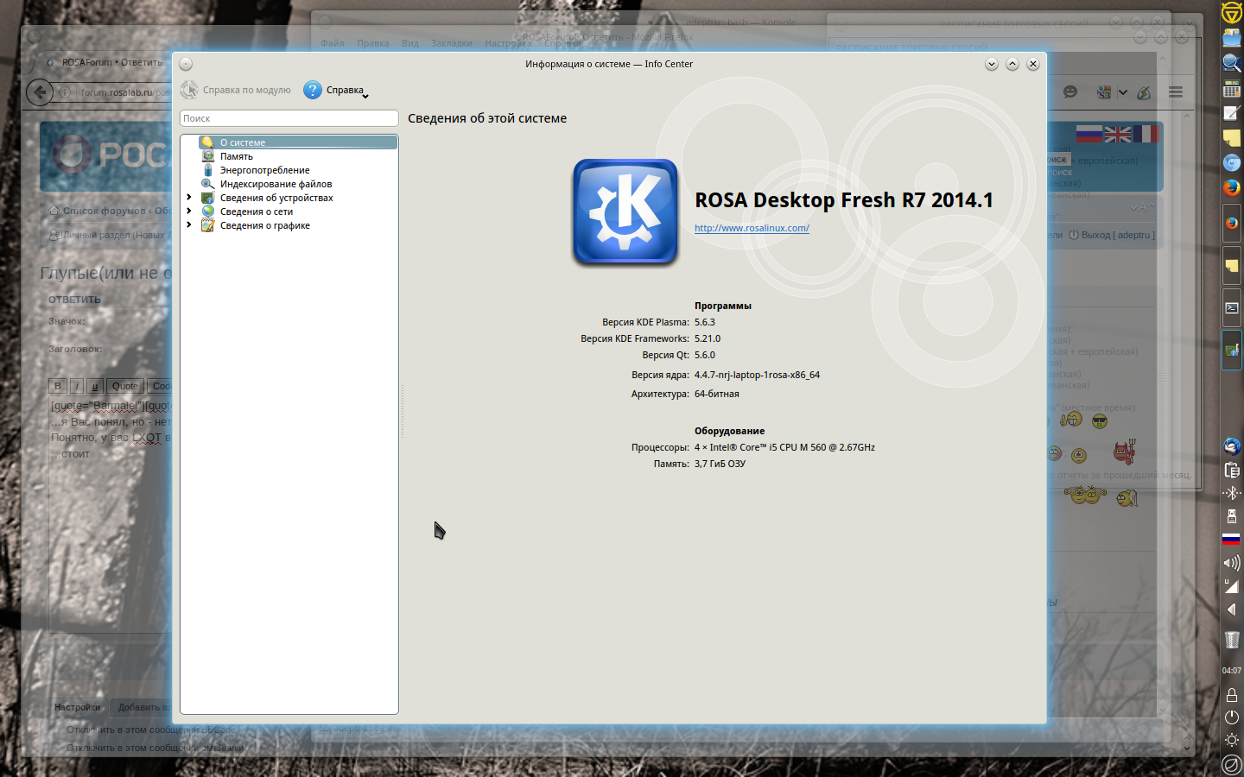Click the Firefox back button behind Info Center
1244x777 pixels.
pos(39,92)
